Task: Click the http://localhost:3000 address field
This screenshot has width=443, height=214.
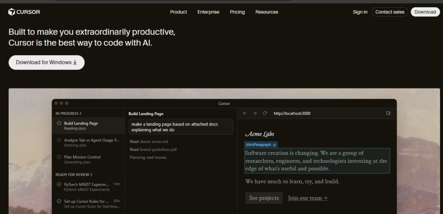Action: click(x=292, y=113)
